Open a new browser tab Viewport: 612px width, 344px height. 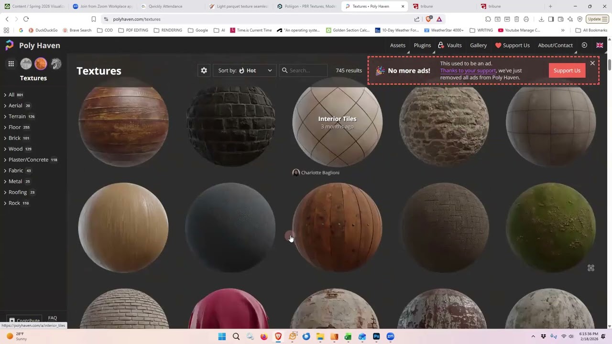click(550, 6)
